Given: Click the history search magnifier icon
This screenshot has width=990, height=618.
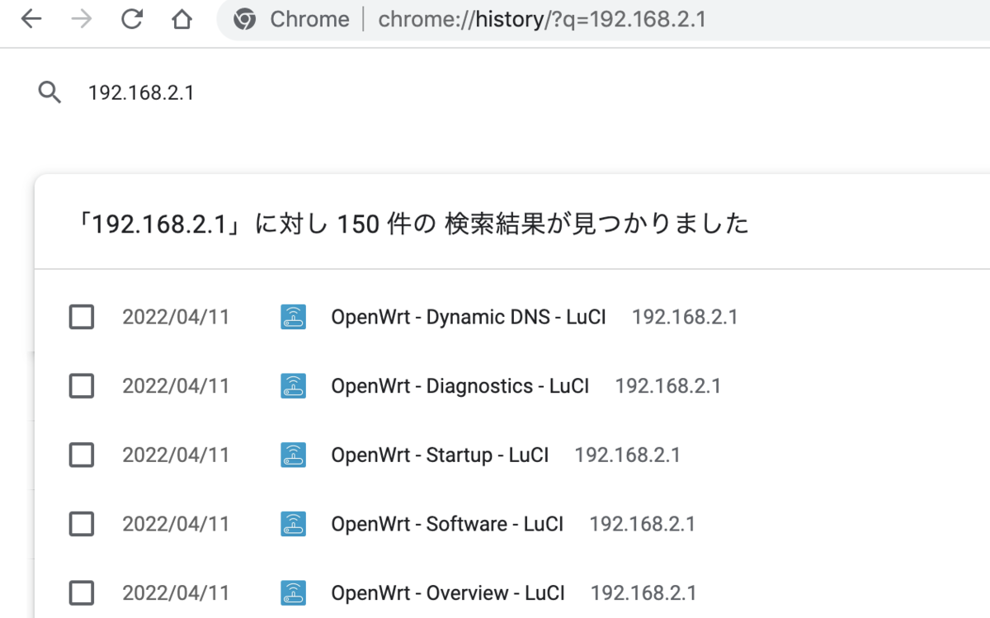Looking at the screenshot, I should point(50,92).
